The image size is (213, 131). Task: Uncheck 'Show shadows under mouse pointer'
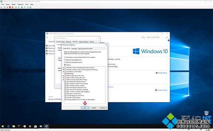65,83
